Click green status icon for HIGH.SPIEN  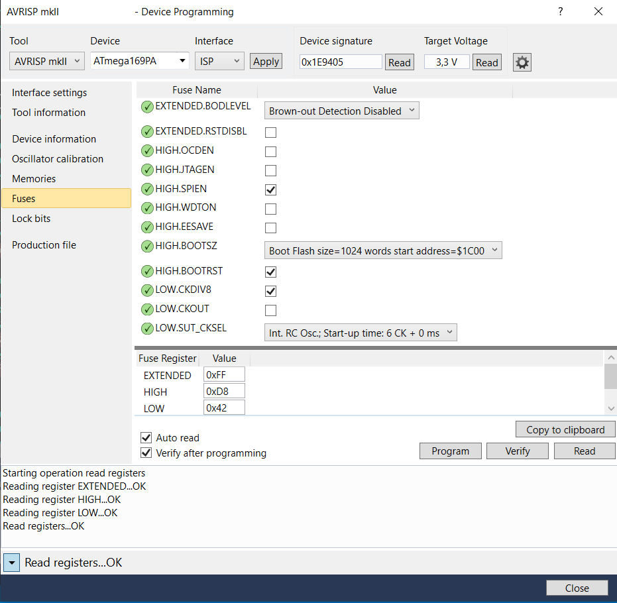pyautogui.click(x=147, y=190)
